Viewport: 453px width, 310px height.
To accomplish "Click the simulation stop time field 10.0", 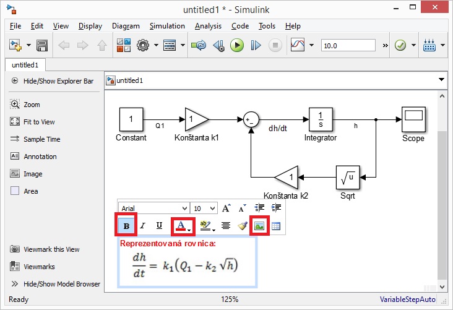I will (348, 46).
